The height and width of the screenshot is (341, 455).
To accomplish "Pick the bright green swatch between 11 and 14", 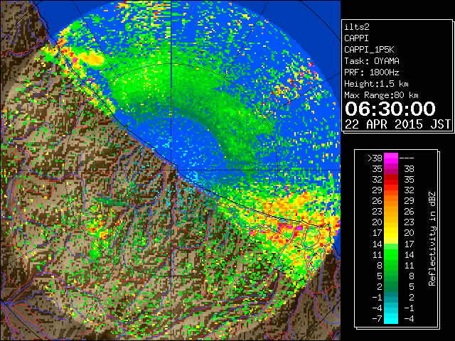I will click(391, 254).
